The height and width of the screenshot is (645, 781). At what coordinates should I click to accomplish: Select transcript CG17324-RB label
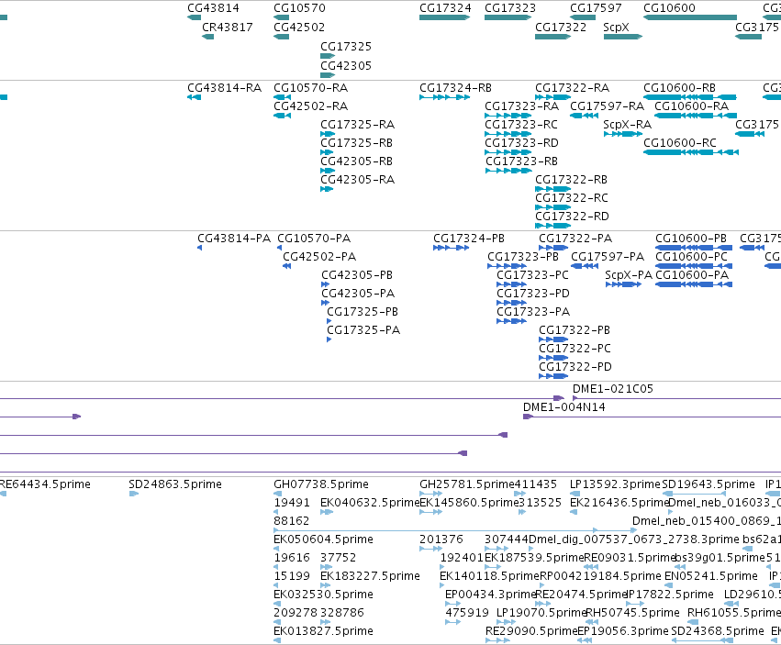click(456, 88)
